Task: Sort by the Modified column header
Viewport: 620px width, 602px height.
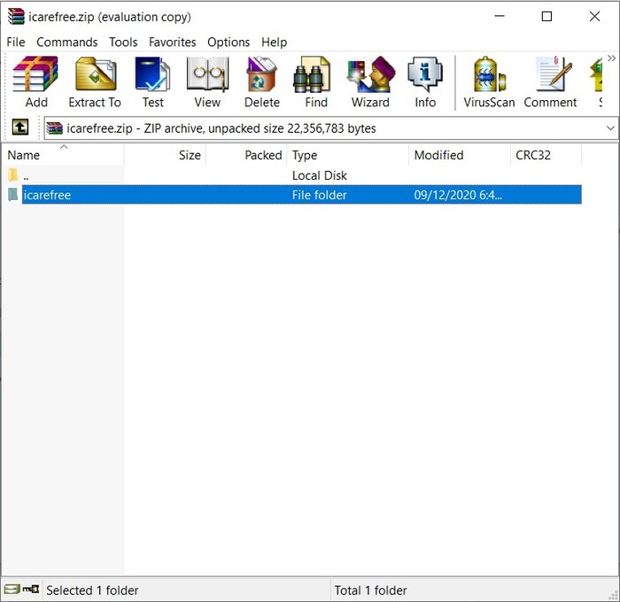Action: (x=460, y=155)
